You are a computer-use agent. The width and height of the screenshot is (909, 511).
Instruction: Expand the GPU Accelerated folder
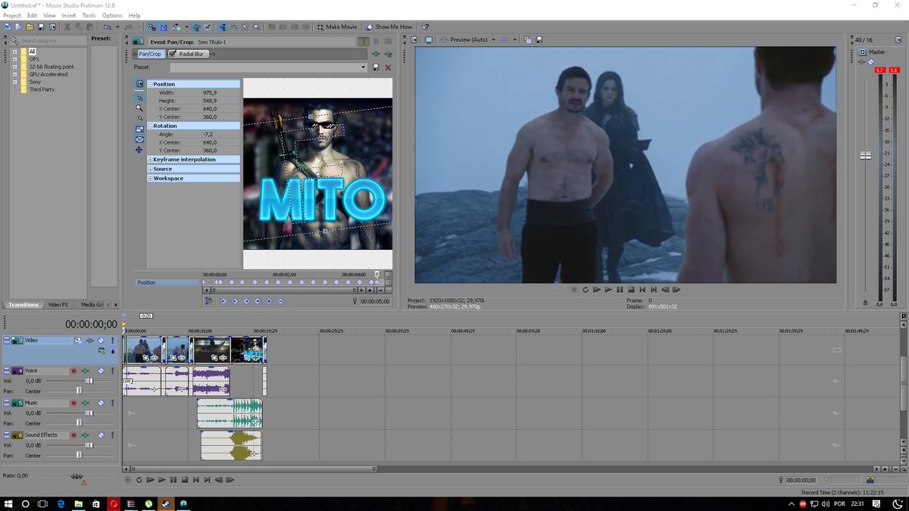14,74
